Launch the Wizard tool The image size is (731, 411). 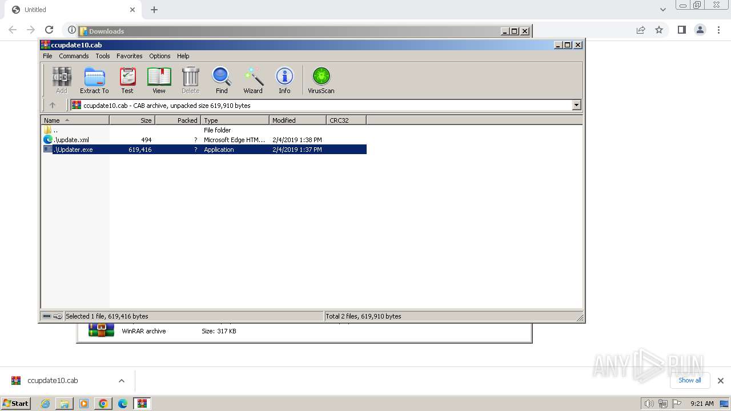coord(253,80)
